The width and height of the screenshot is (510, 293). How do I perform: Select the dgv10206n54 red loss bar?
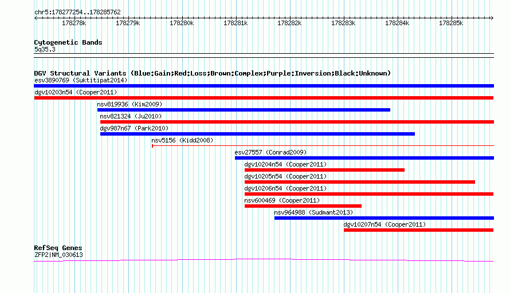tap(369, 194)
